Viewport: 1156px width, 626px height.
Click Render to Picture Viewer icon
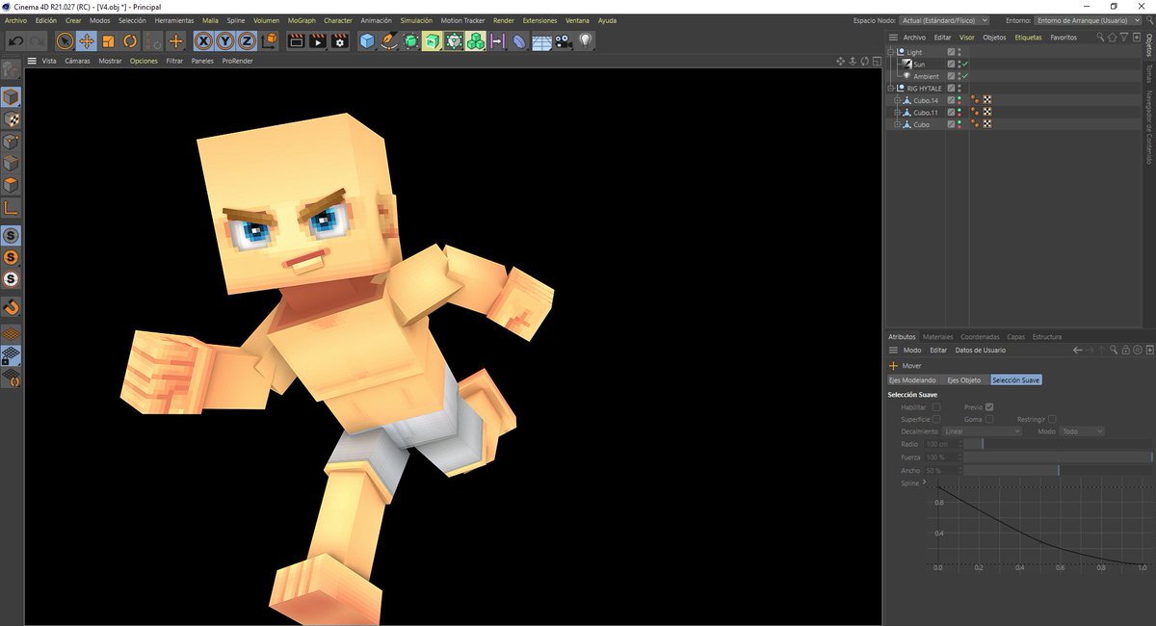pos(318,41)
